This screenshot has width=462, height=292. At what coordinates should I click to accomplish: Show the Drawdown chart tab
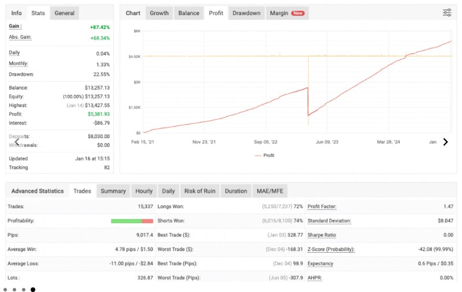point(246,13)
